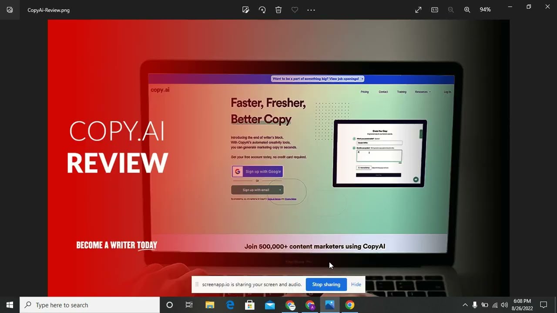Add image to favorites with heart
Screen dimensions: 557x313
(x=295, y=10)
